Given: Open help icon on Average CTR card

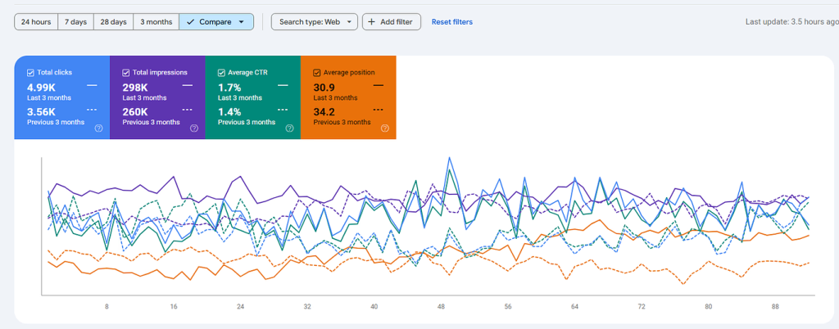Looking at the screenshot, I should [289, 128].
